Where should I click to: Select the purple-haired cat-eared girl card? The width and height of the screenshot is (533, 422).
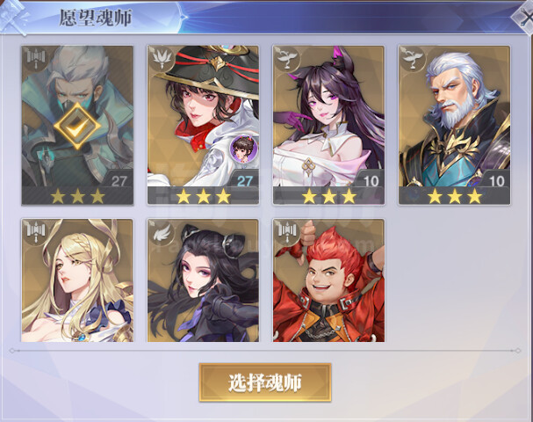[x=328, y=125]
